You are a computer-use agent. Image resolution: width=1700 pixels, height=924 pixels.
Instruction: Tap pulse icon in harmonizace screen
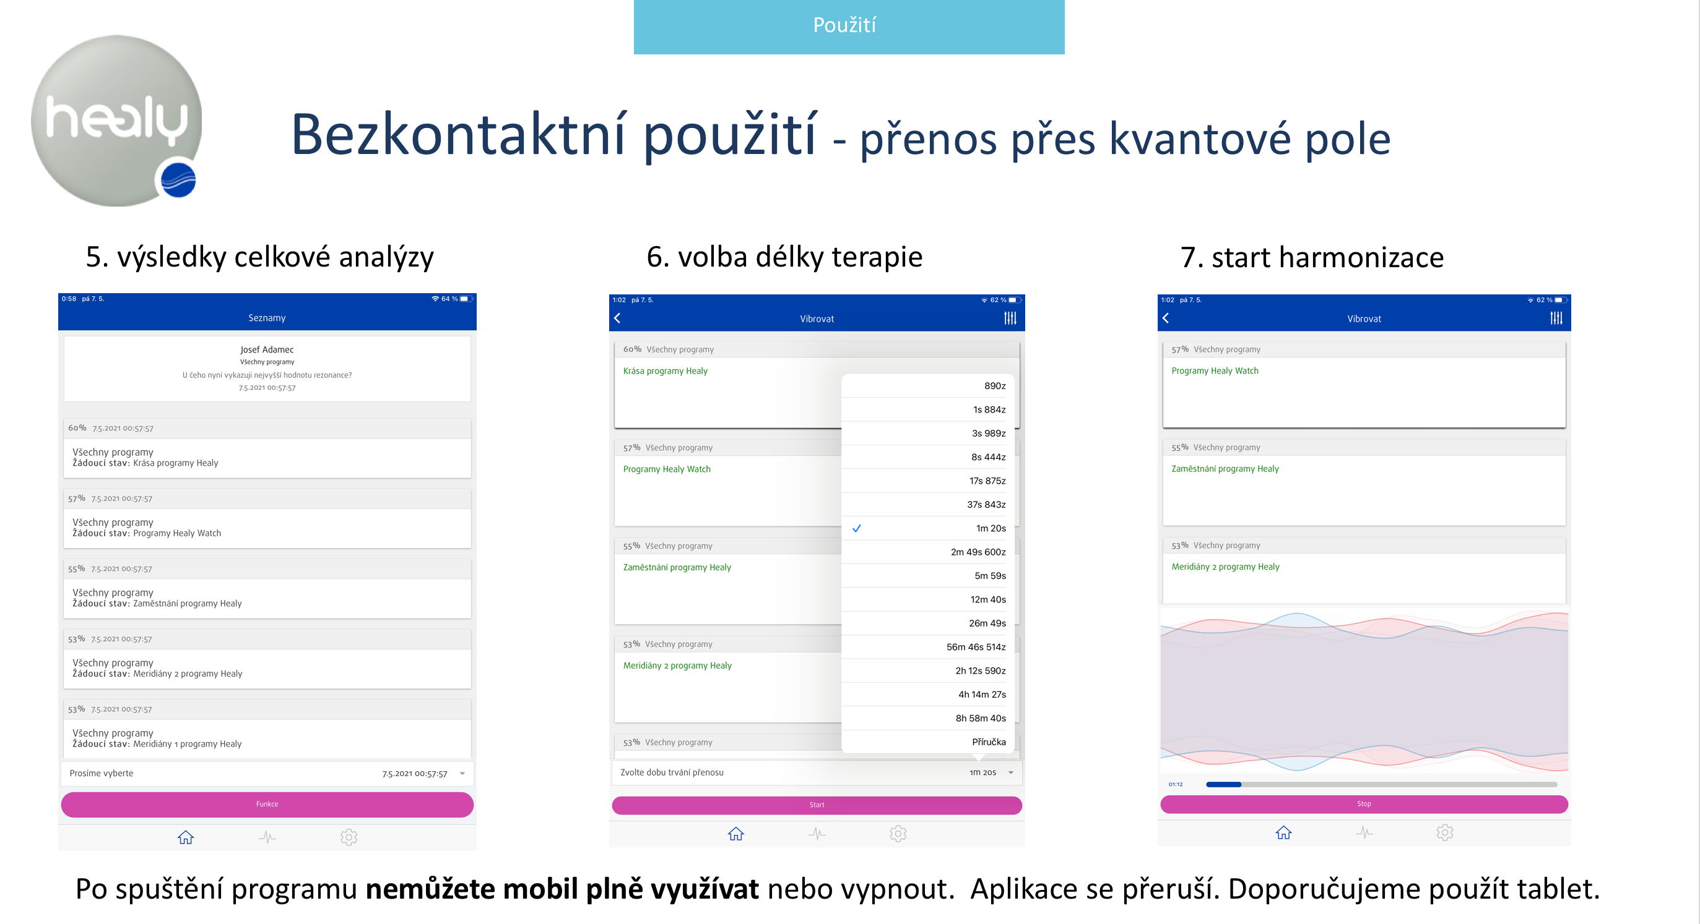pyautogui.click(x=1364, y=832)
